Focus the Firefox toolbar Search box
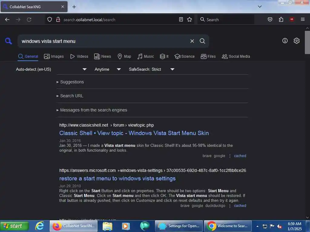310x232 pixels. [x=226, y=20]
